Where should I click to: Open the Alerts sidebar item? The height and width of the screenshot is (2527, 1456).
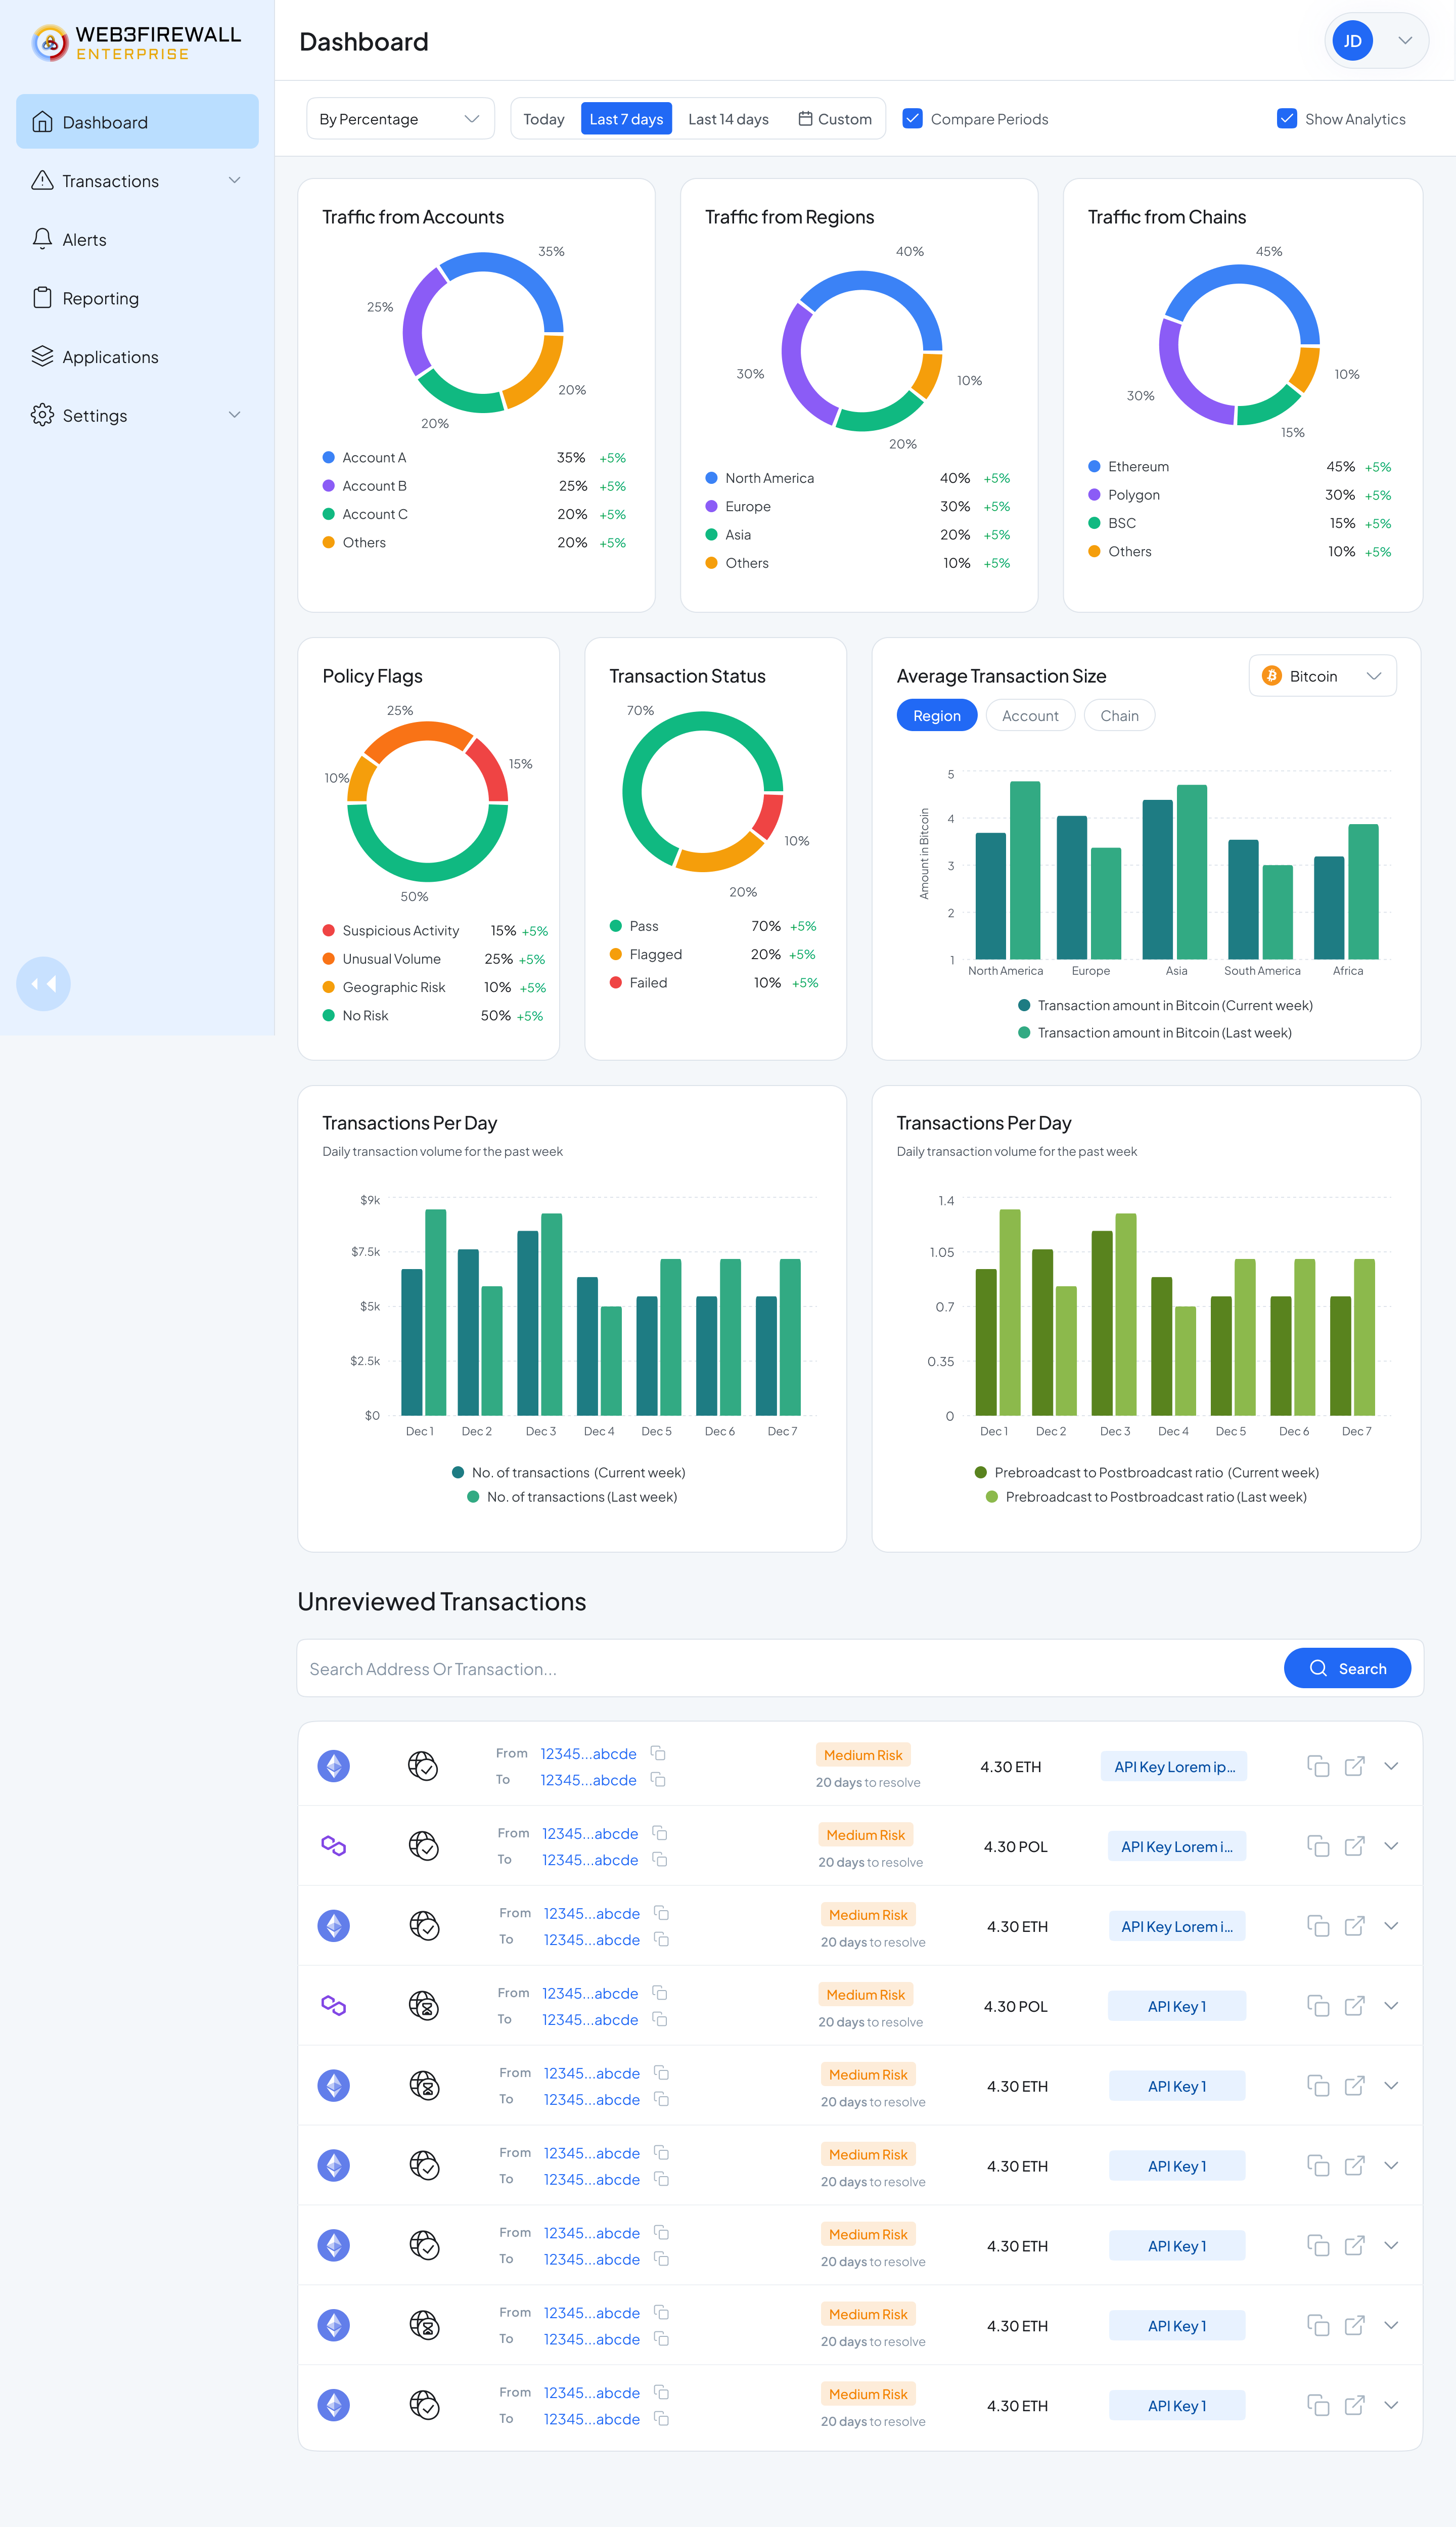[x=137, y=239]
